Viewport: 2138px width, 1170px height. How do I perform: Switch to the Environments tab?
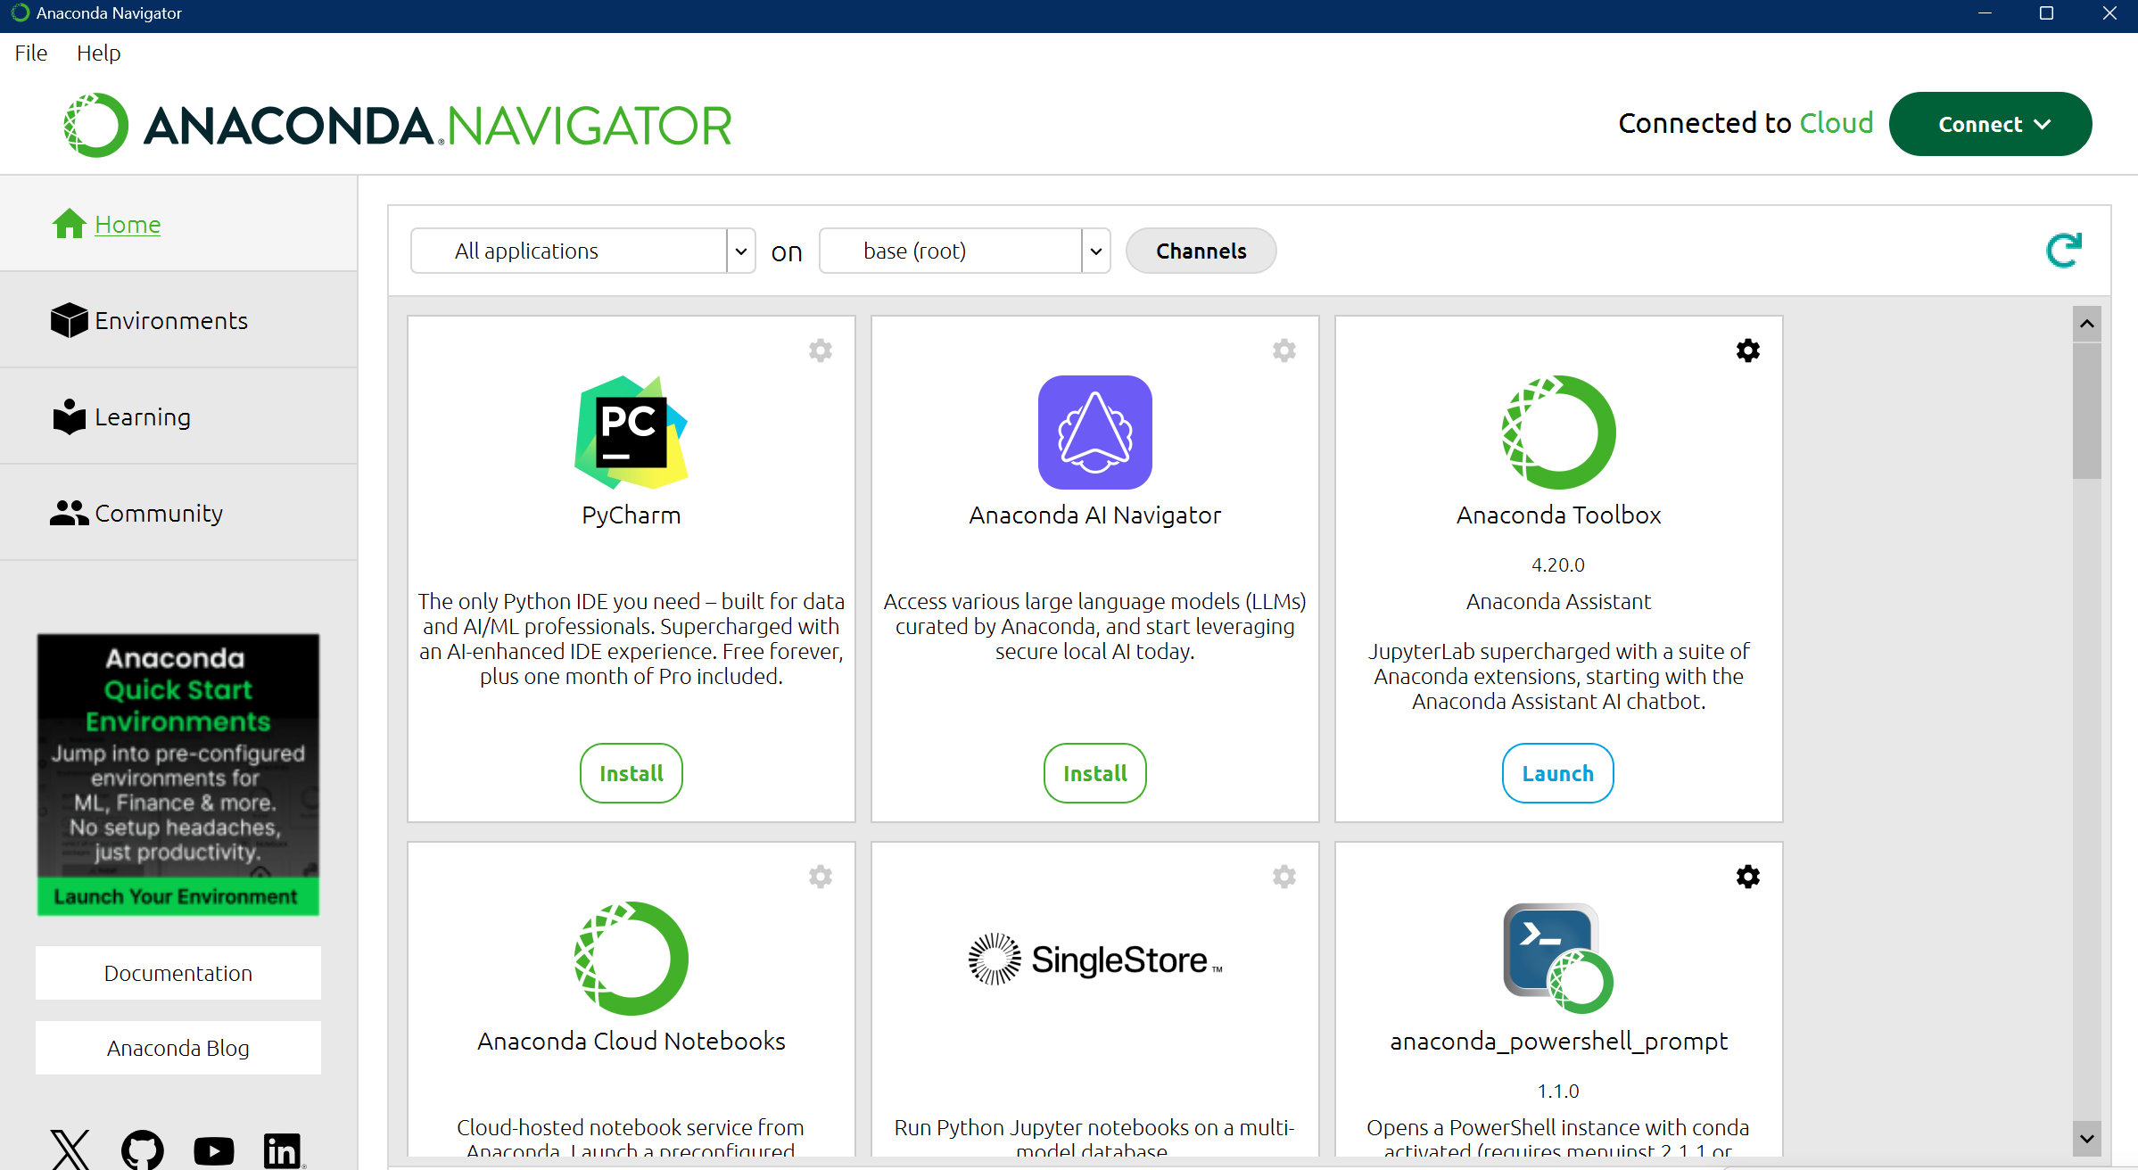[170, 320]
